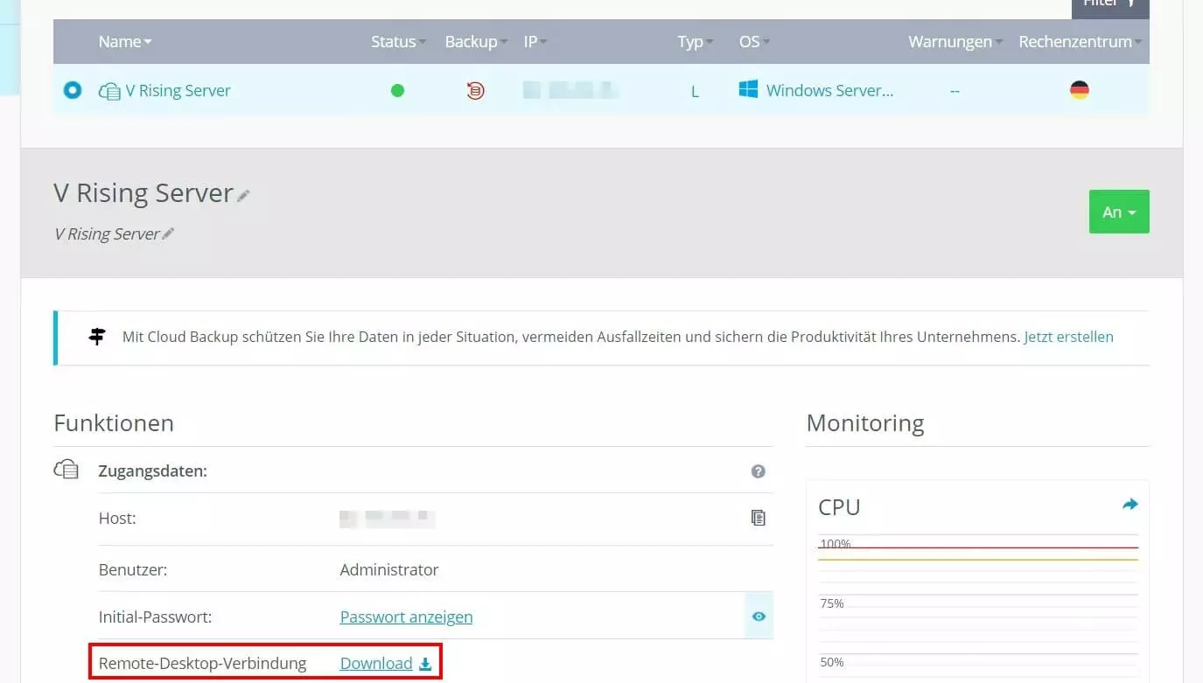The height and width of the screenshot is (683, 1203).
Task: Sort table by Rechenzentrum column header
Action: [1081, 41]
